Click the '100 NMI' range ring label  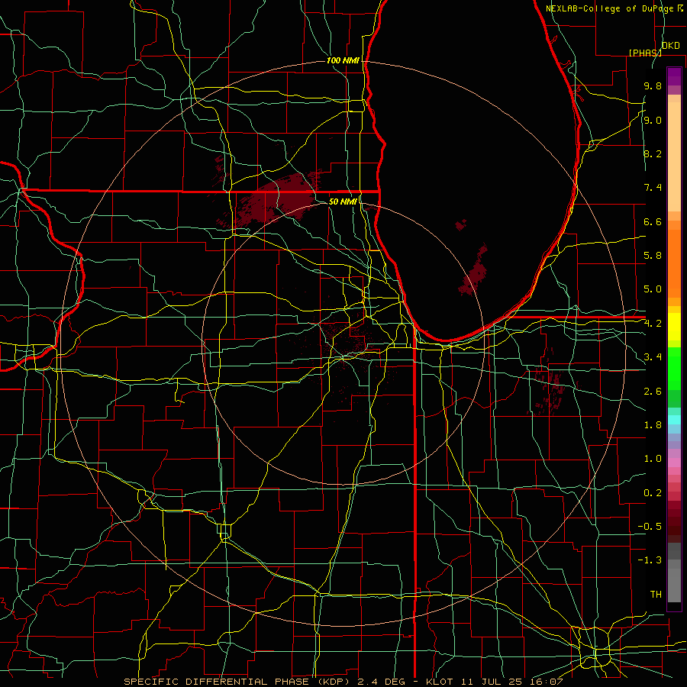click(343, 60)
